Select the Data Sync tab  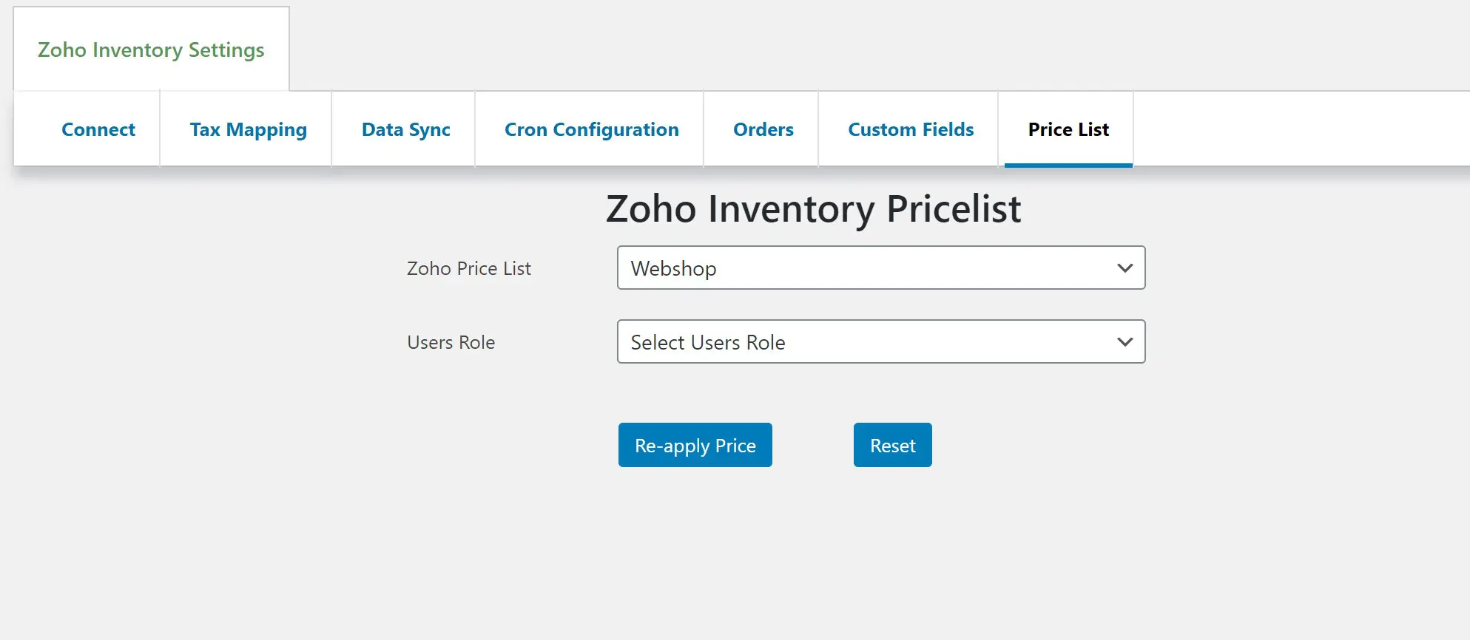tap(405, 129)
